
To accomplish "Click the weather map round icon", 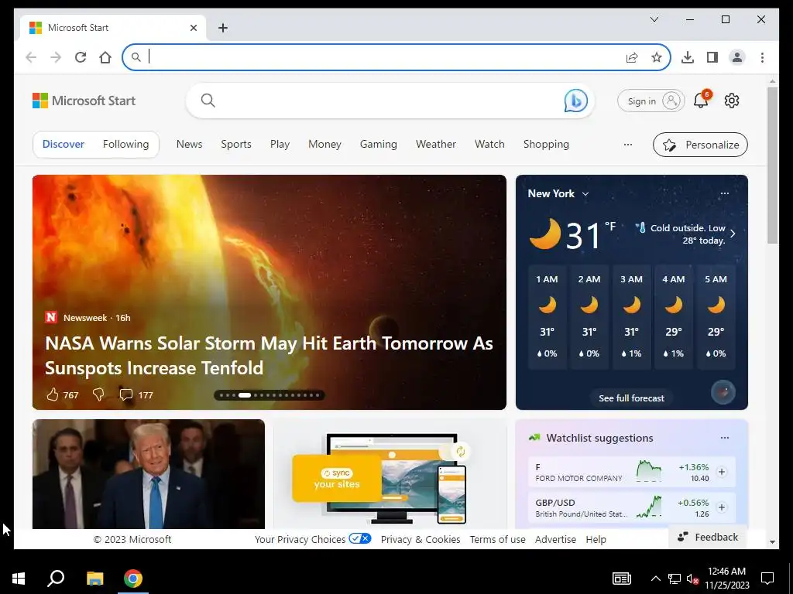I will tap(723, 392).
